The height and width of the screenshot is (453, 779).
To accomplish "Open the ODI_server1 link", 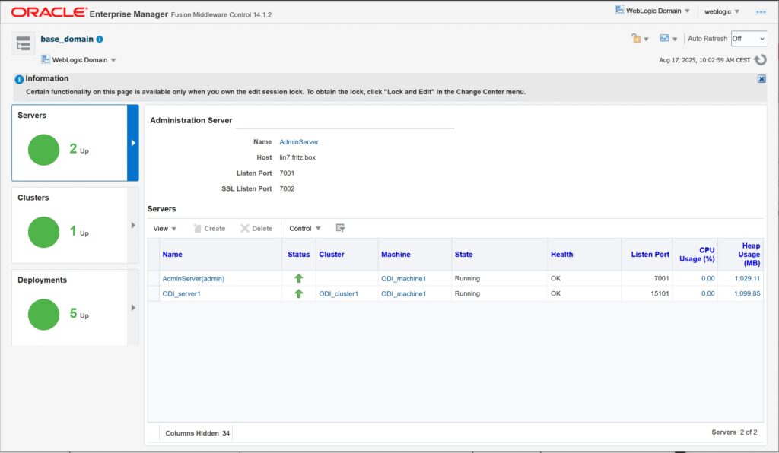I will tap(181, 293).
